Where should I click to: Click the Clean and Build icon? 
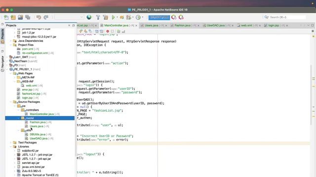click(105, 18)
